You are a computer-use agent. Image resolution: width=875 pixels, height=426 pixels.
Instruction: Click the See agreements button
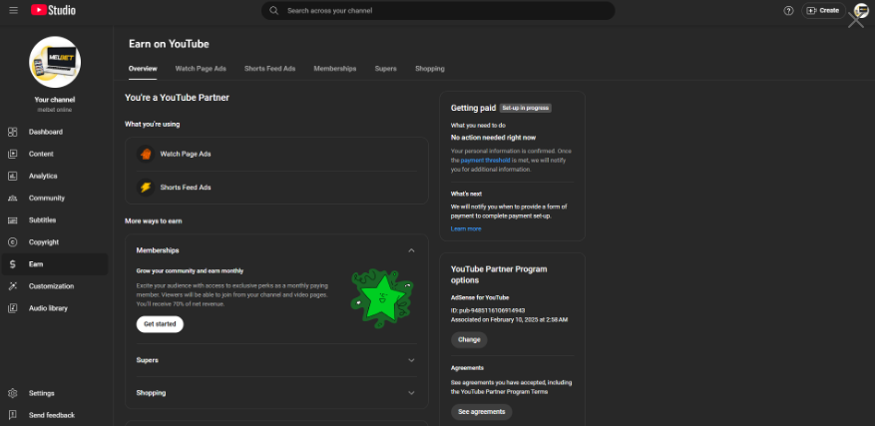coord(482,412)
